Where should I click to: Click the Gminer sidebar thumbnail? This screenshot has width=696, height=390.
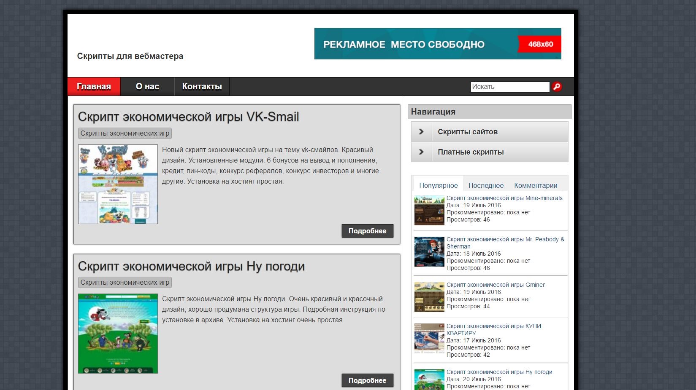pos(429,297)
